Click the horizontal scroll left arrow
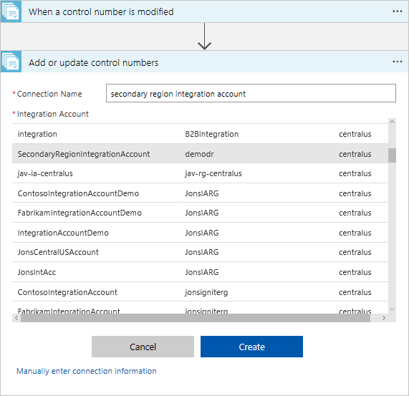The height and width of the screenshot is (396, 409). tap(16, 318)
